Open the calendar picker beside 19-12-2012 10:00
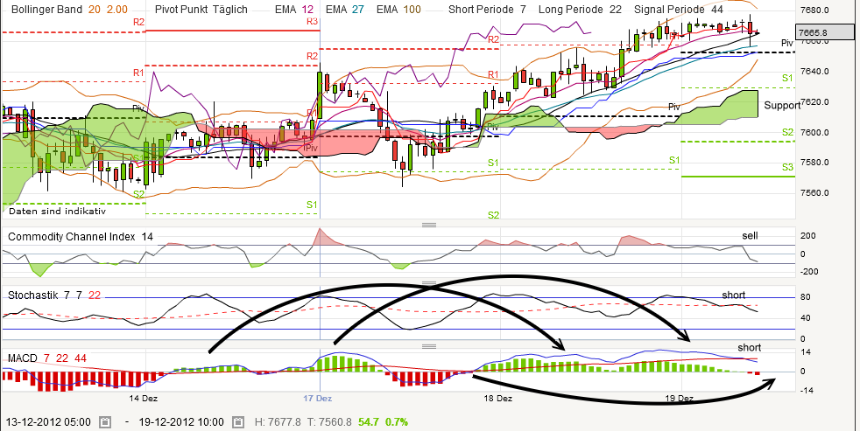The height and width of the screenshot is (431, 860). coord(238,422)
